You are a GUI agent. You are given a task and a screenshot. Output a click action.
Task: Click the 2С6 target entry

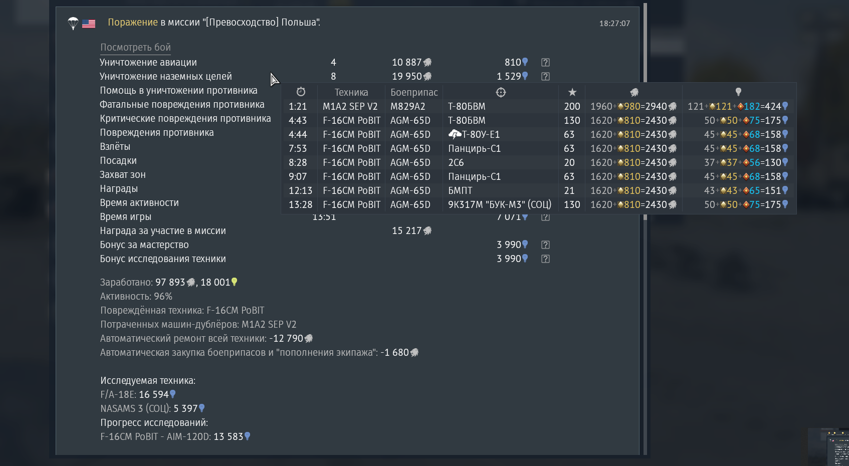pos(456,163)
